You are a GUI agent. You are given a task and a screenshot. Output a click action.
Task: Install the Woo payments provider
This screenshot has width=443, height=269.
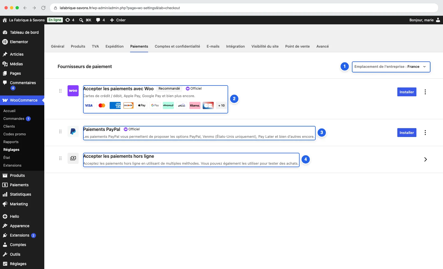point(407,92)
